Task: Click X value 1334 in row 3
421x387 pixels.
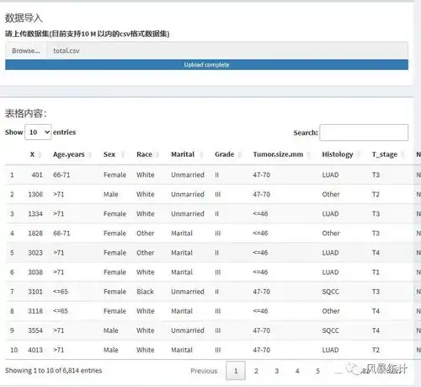Action: point(35,213)
